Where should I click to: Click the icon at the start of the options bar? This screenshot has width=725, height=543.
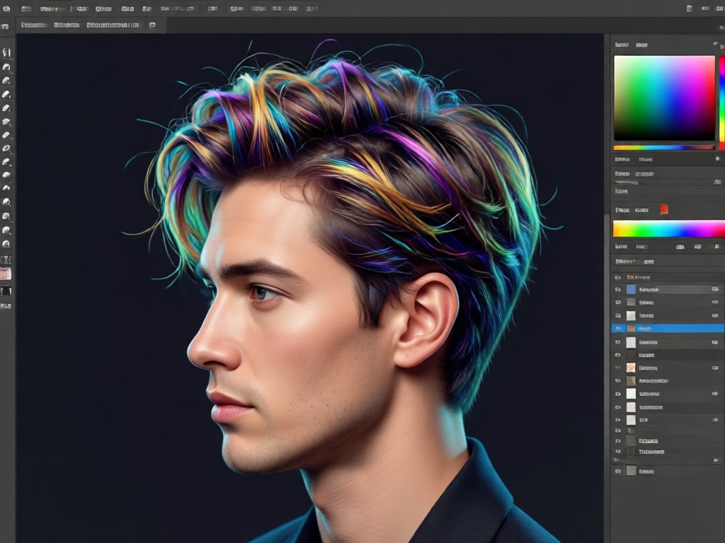pos(6,26)
